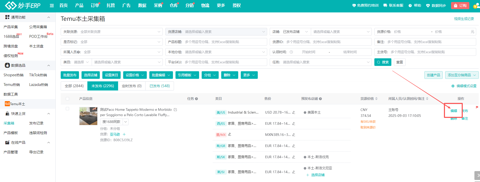Open 1688选品 in the sidebar

11,37
